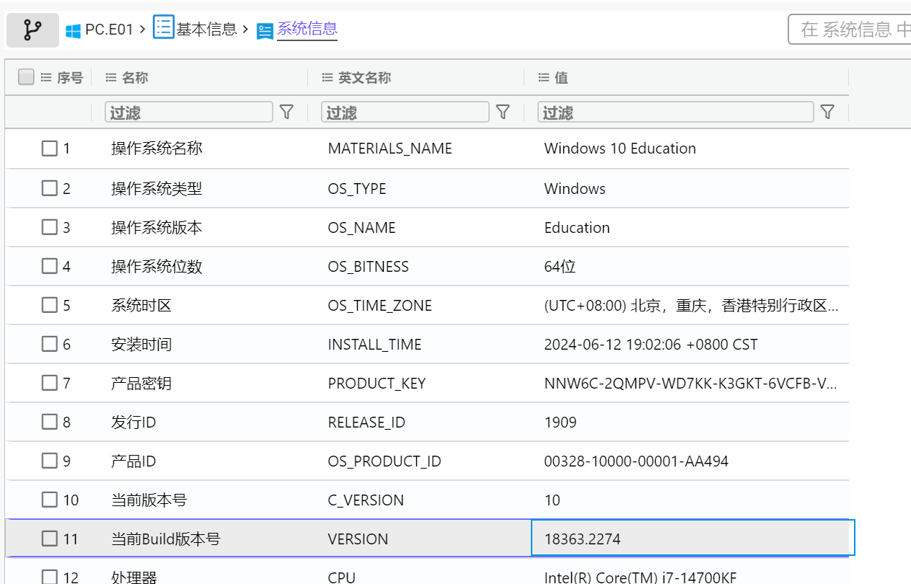Click the MATERIALS_NAME cell
Viewport: 911px width, 584px height.
[390, 149]
